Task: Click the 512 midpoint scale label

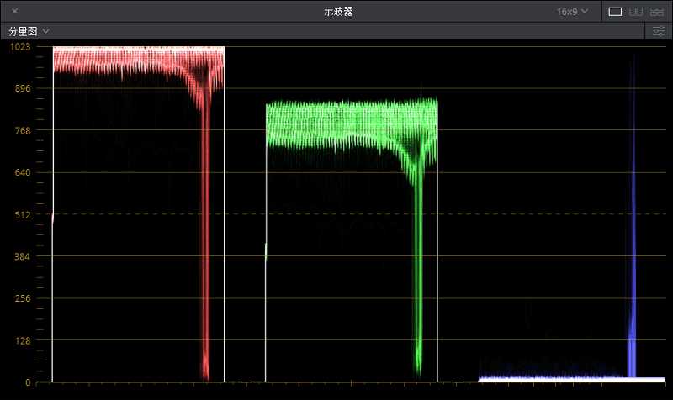Action: tap(22, 214)
